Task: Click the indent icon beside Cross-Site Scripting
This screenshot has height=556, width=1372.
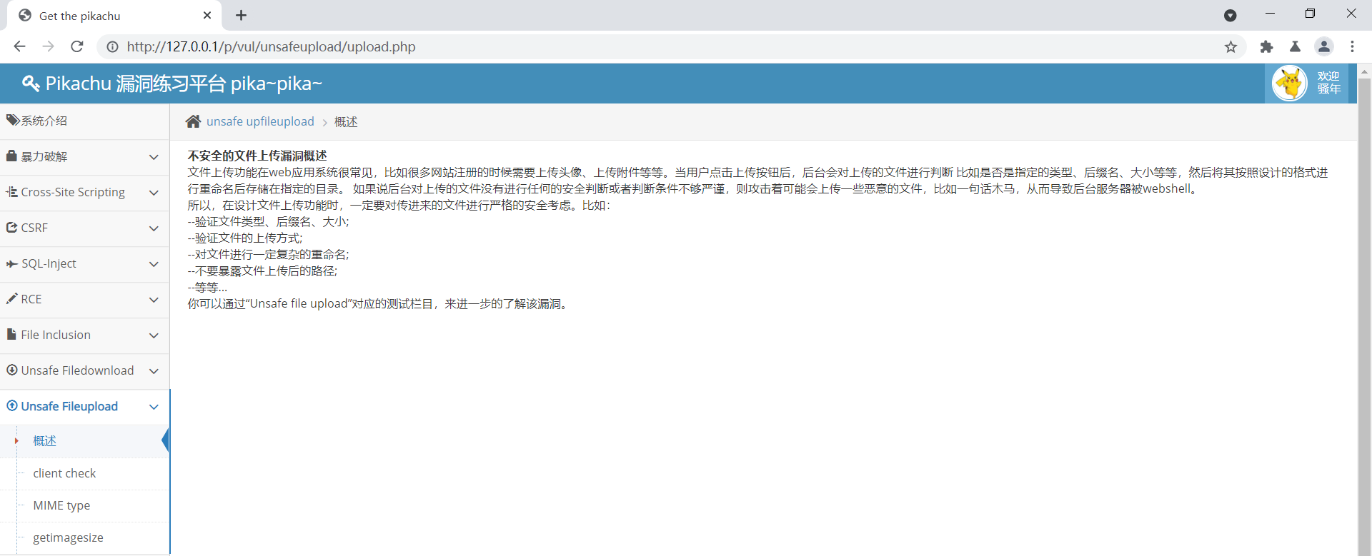Action: coord(11,191)
